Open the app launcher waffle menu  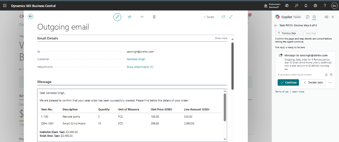pos(5,6)
